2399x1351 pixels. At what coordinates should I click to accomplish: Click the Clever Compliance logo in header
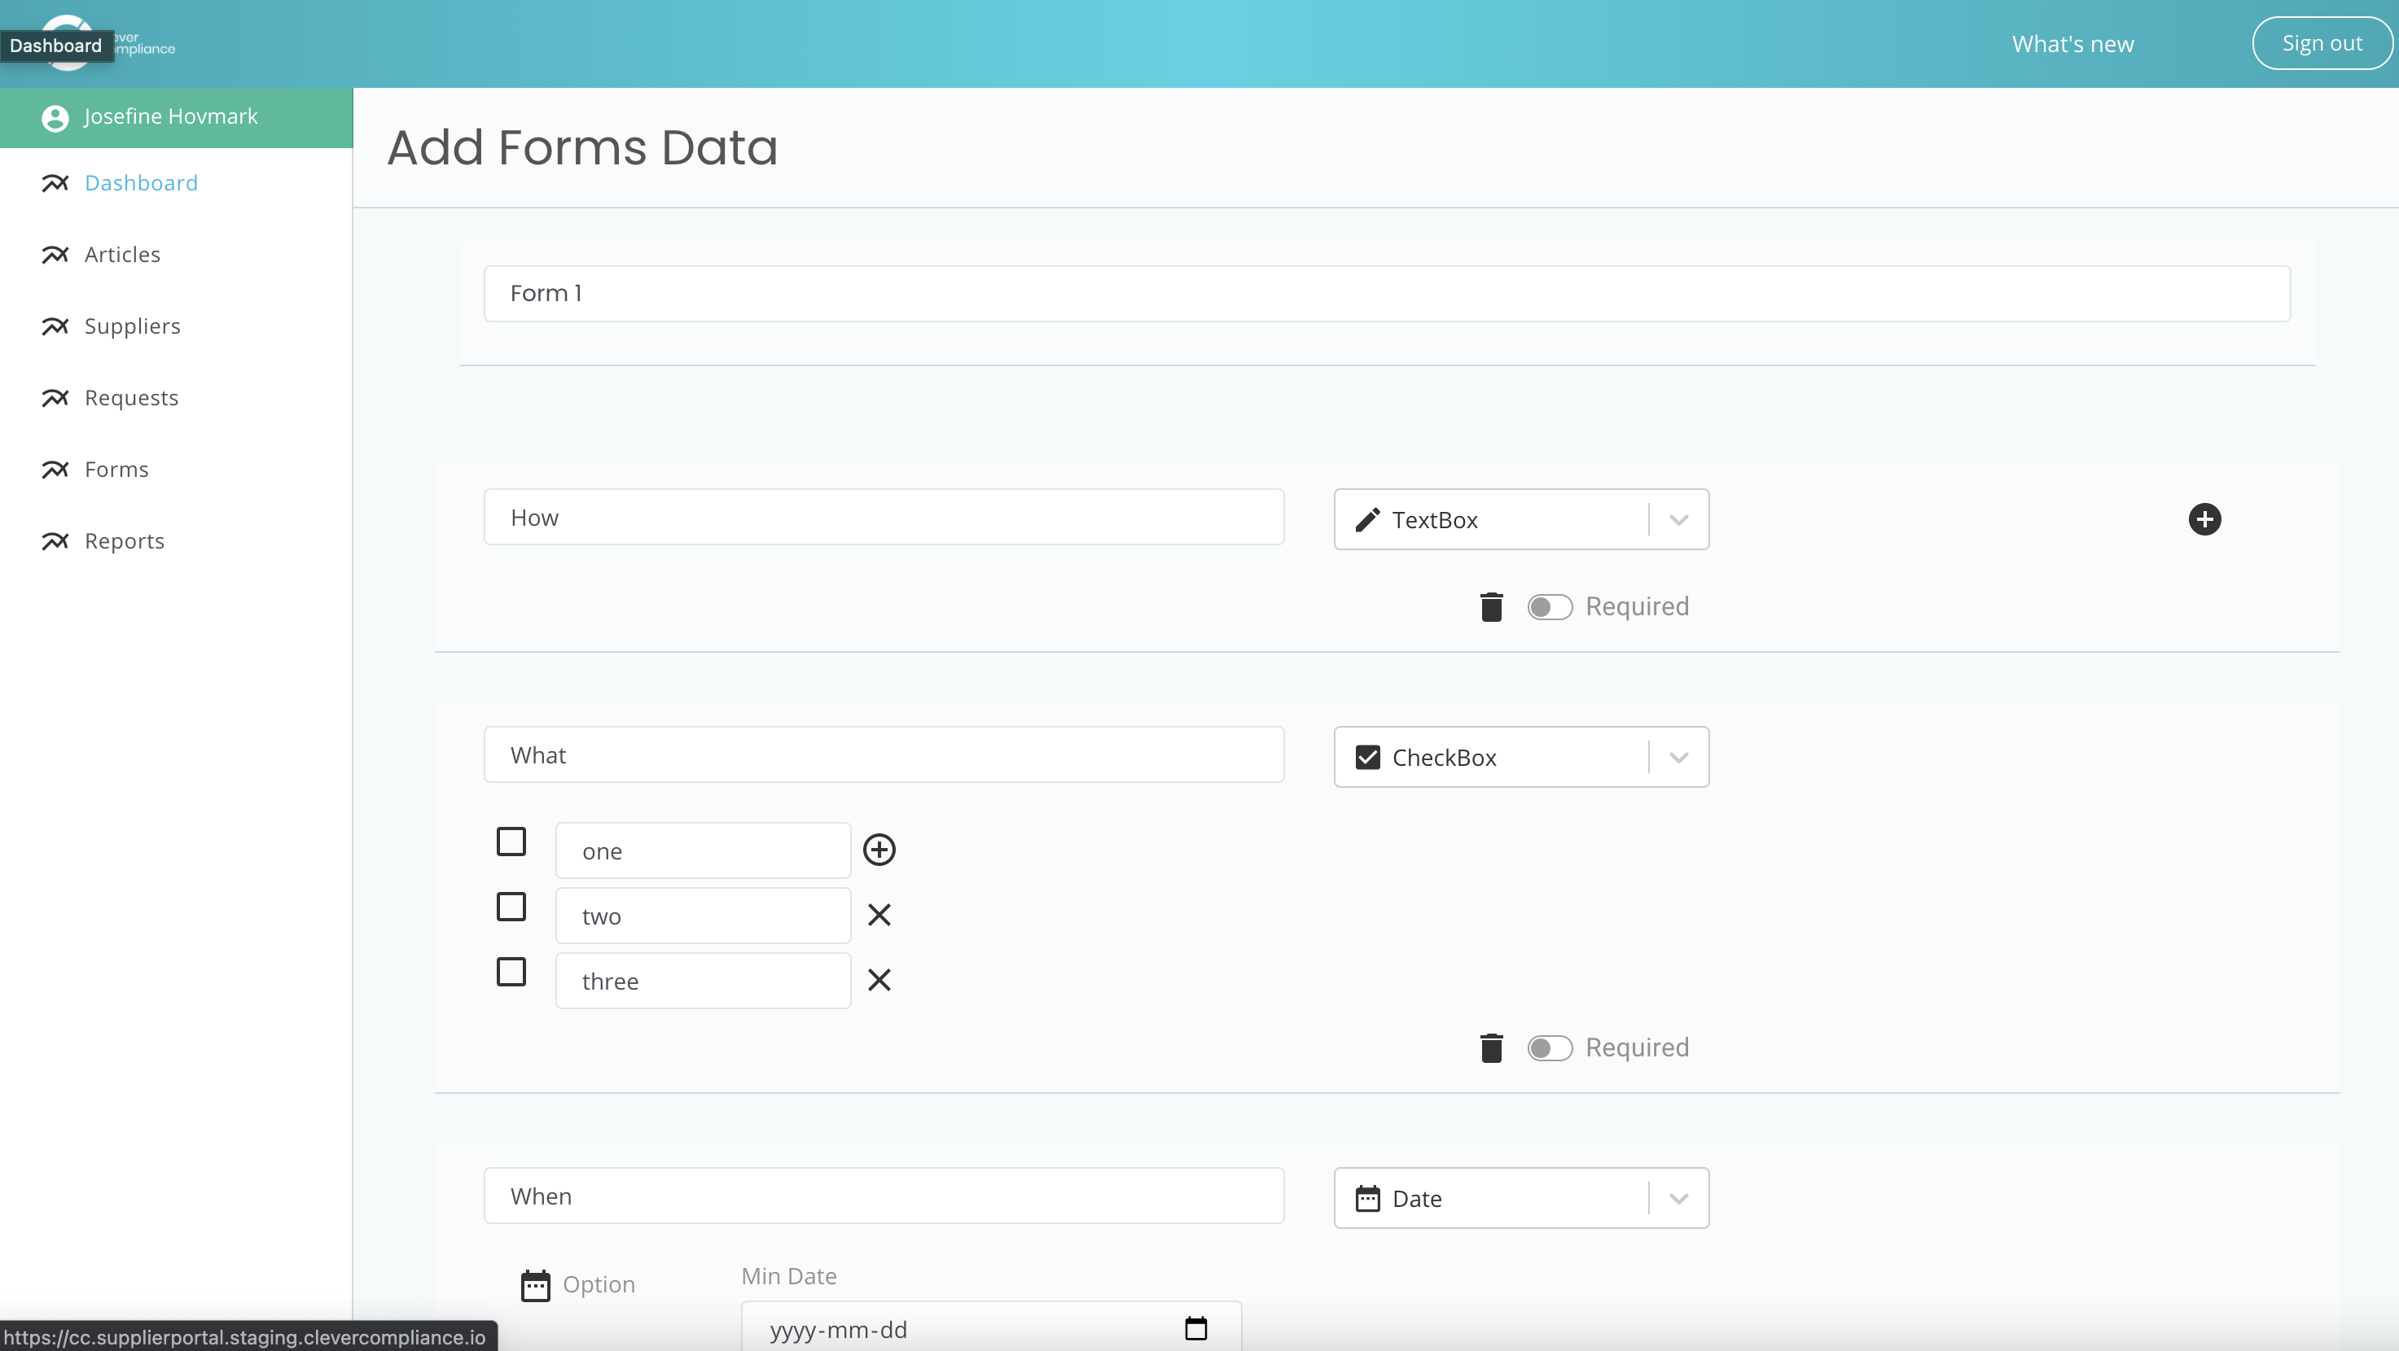(108, 43)
